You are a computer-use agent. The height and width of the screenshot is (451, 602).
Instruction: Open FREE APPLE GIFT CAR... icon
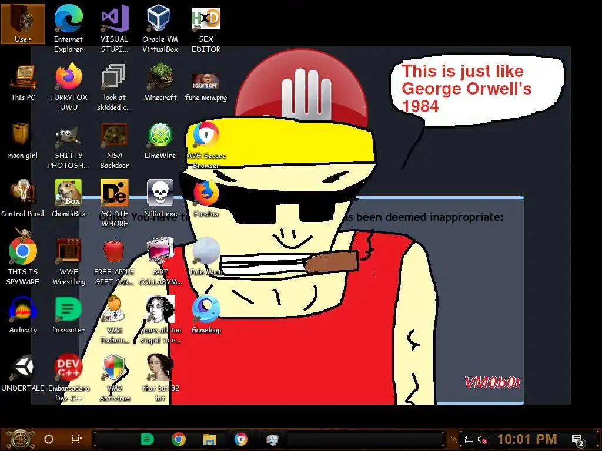(x=115, y=262)
